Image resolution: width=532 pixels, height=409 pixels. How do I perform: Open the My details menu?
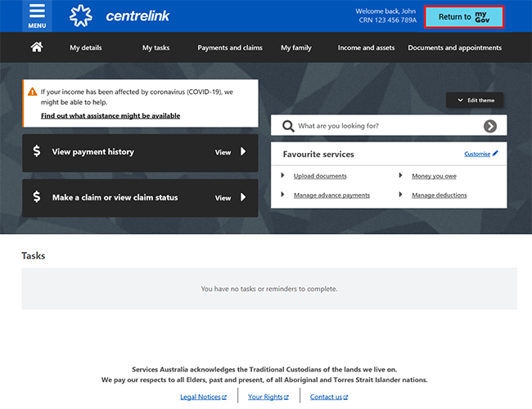tap(86, 47)
